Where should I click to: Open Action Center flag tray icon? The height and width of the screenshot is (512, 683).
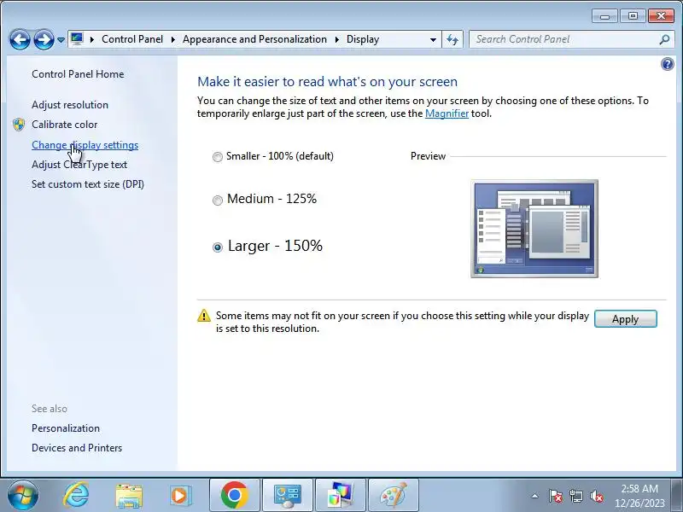555,496
